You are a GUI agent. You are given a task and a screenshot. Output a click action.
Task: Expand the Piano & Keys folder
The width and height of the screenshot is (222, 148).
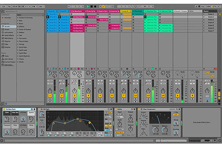coord(18,41)
